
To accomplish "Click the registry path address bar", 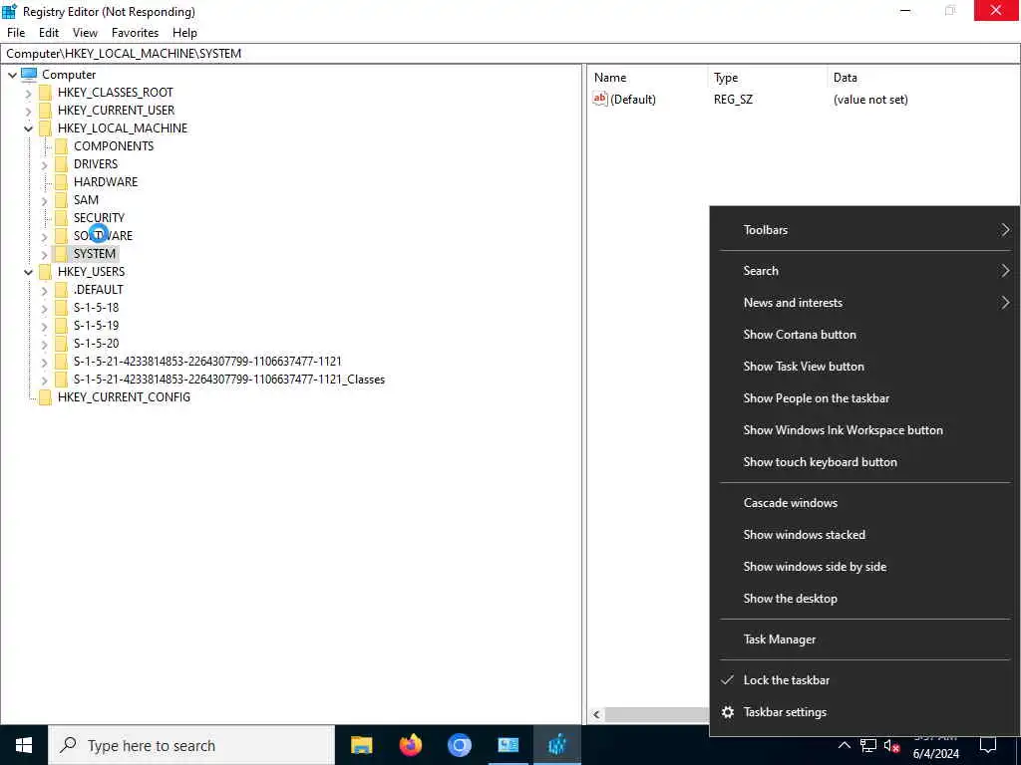I will pos(510,54).
